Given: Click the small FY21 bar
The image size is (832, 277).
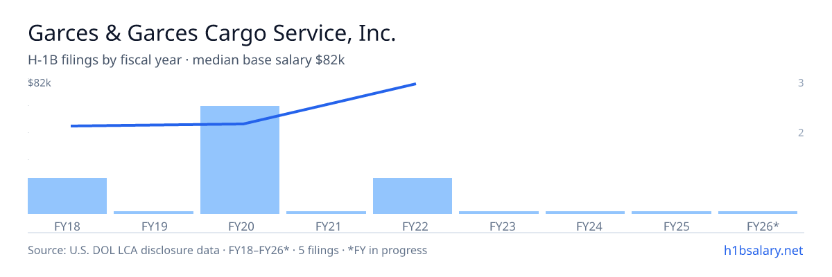Looking at the screenshot, I should [x=326, y=213].
